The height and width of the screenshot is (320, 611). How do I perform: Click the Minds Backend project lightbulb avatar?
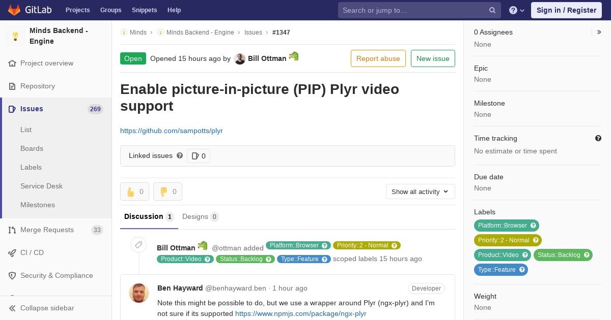(x=15, y=36)
